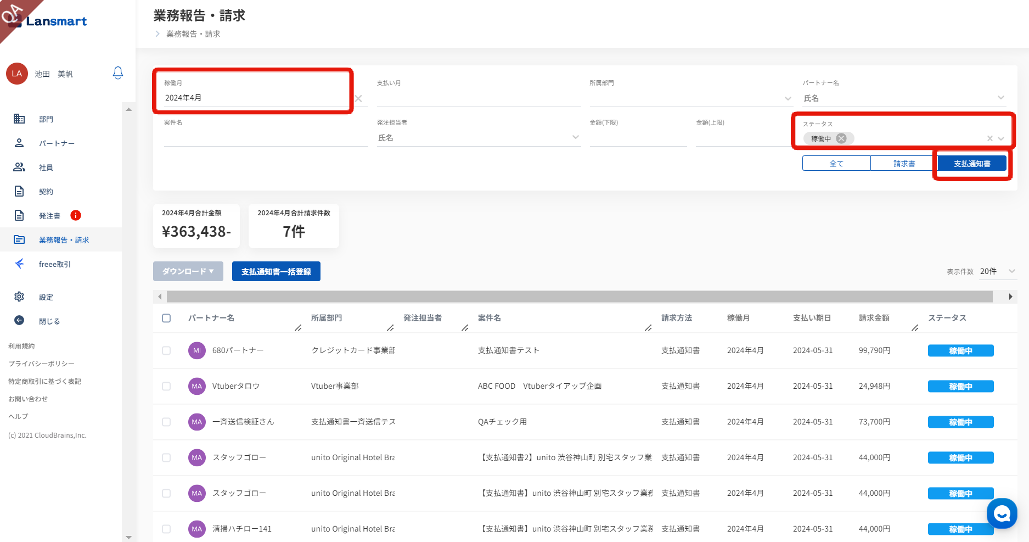The image size is (1029, 542).
Task: Click the 契約 document icon in sidebar
Action: pyautogui.click(x=19, y=191)
